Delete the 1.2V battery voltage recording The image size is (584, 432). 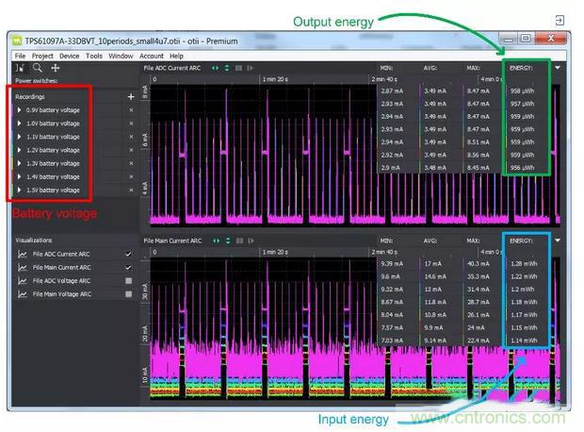pos(131,150)
